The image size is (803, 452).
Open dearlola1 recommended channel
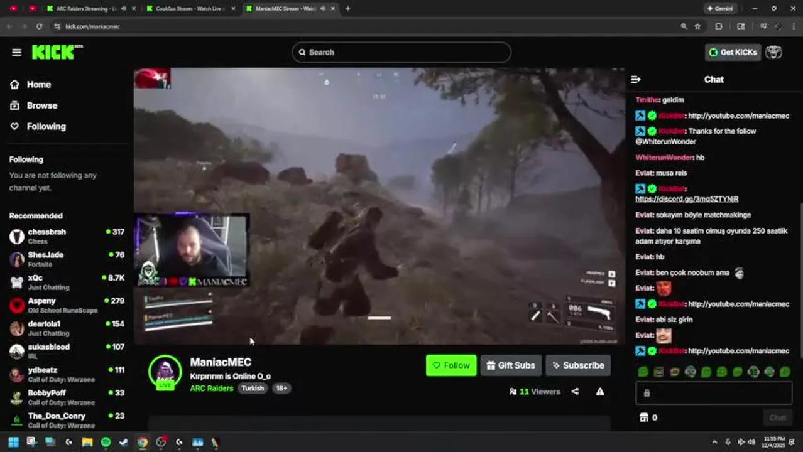(67, 328)
